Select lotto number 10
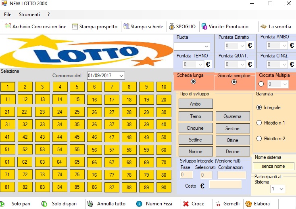The width and height of the screenshot is (296, 209). (x=164, y=87)
